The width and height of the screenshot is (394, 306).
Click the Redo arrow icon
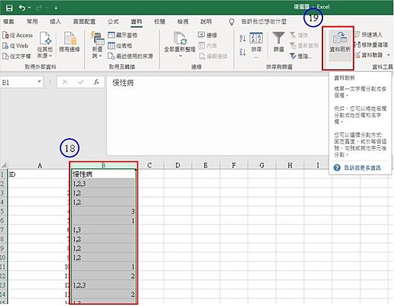pyautogui.click(x=39, y=8)
